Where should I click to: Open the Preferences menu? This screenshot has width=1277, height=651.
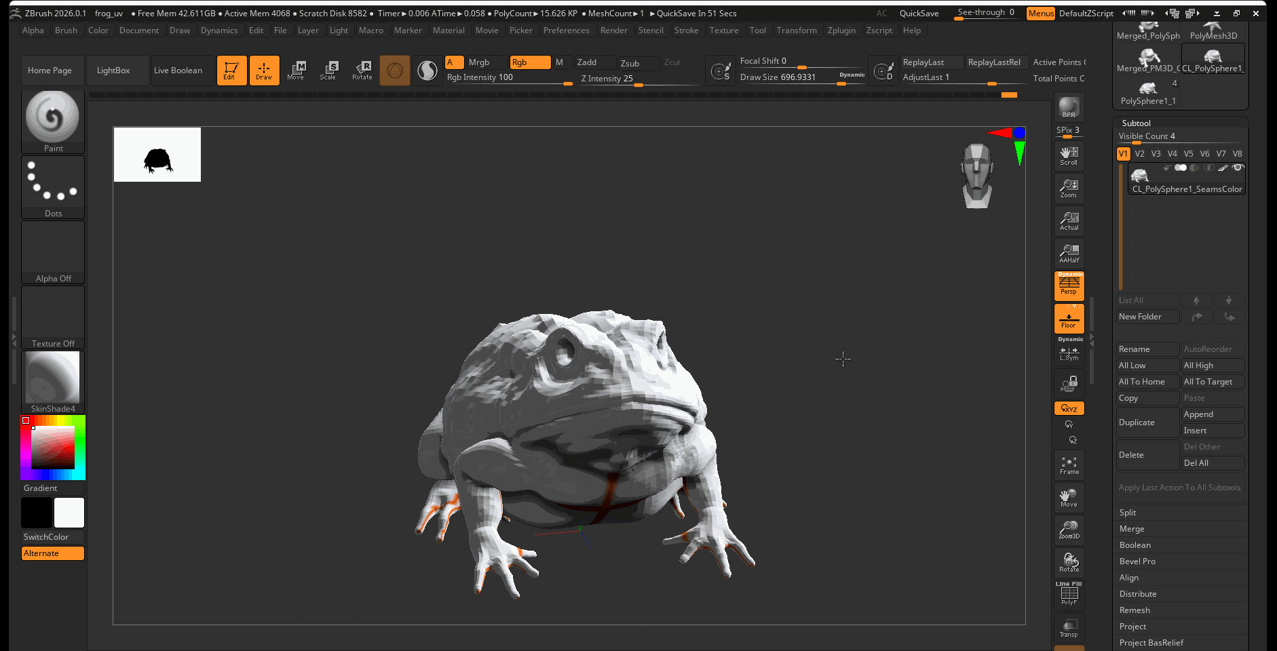click(566, 31)
